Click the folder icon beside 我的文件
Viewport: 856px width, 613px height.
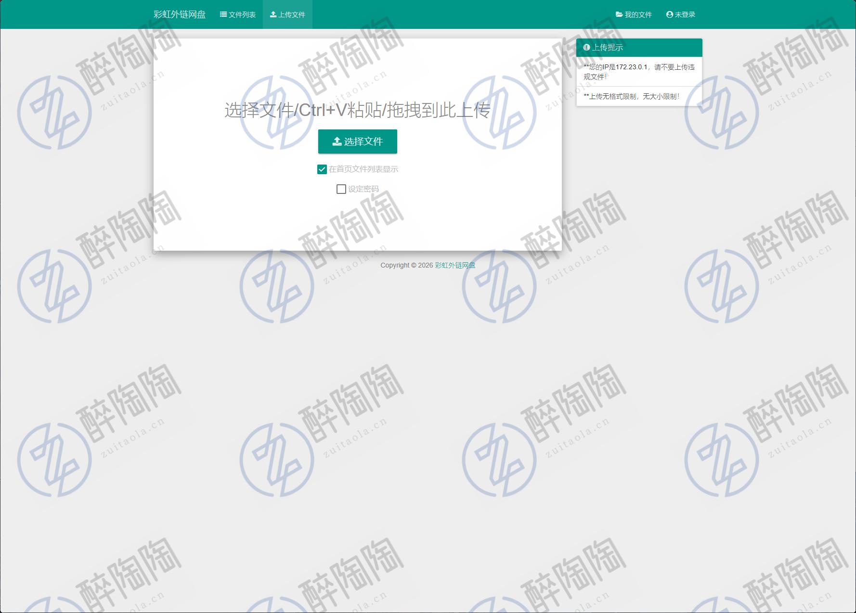click(x=619, y=14)
